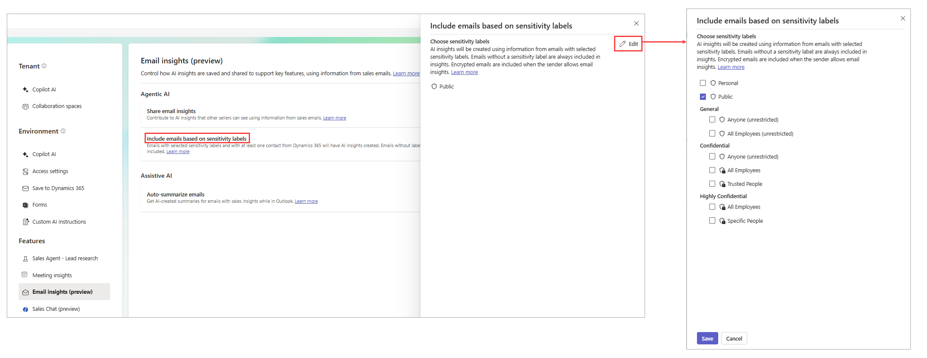Click the Forms icon

(x=26, y=205)
